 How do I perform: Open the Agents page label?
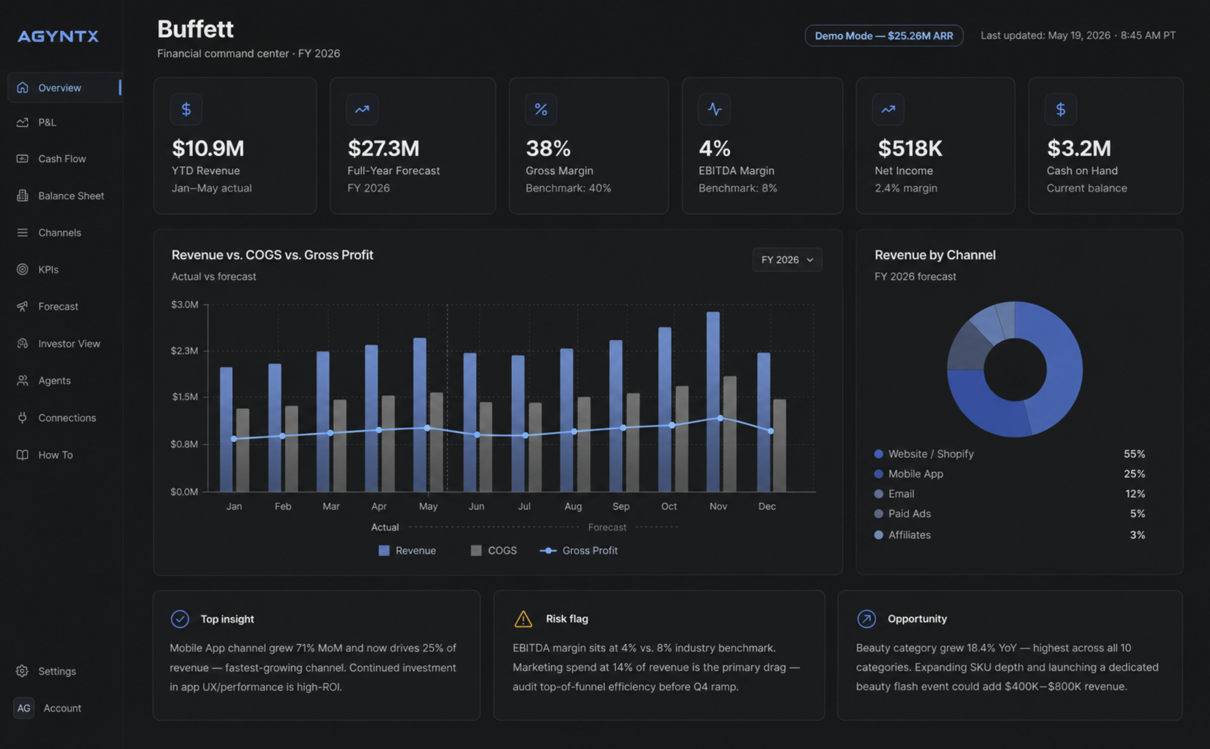pyautogui.click(x=54, y=381)
